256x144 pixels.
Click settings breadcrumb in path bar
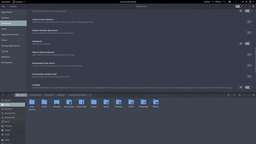61,95
